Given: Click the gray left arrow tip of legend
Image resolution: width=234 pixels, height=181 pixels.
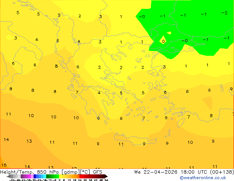Looking at the screenshot, I should tap(8, 177).
